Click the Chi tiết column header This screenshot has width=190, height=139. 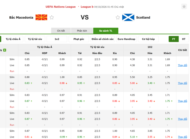coord(182,50)
